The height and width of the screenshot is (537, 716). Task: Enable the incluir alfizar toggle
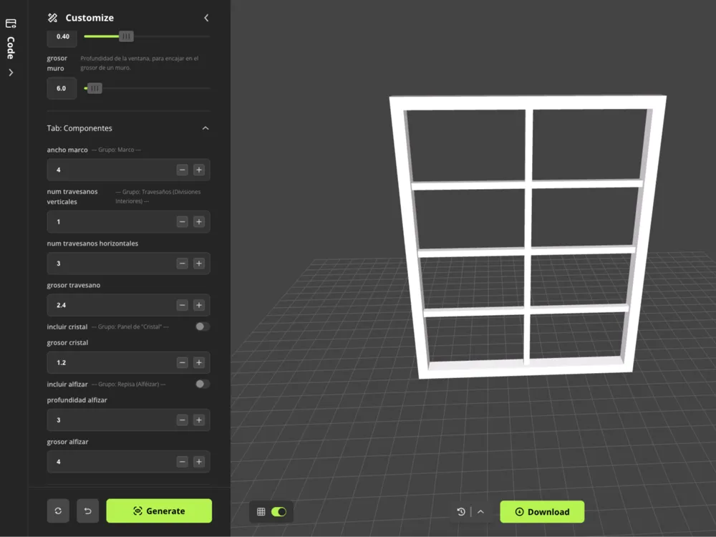click(203, 384)
